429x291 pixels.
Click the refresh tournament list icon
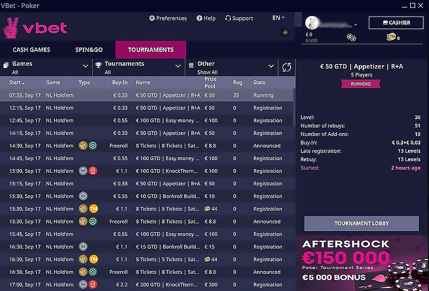[287, 67]
